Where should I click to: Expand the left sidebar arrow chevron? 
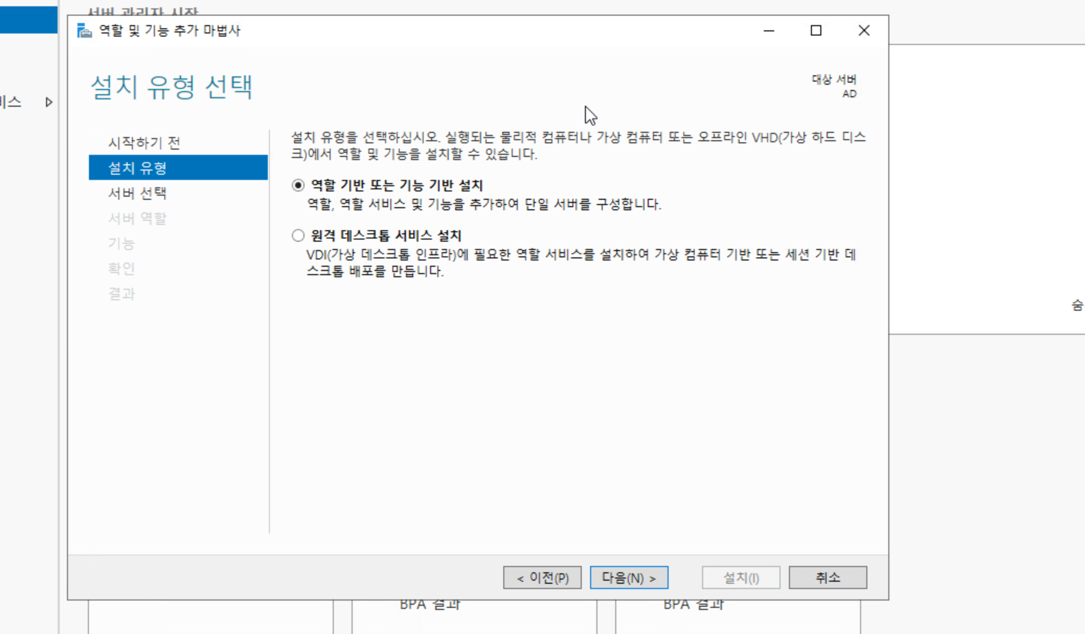click(49, 102)
